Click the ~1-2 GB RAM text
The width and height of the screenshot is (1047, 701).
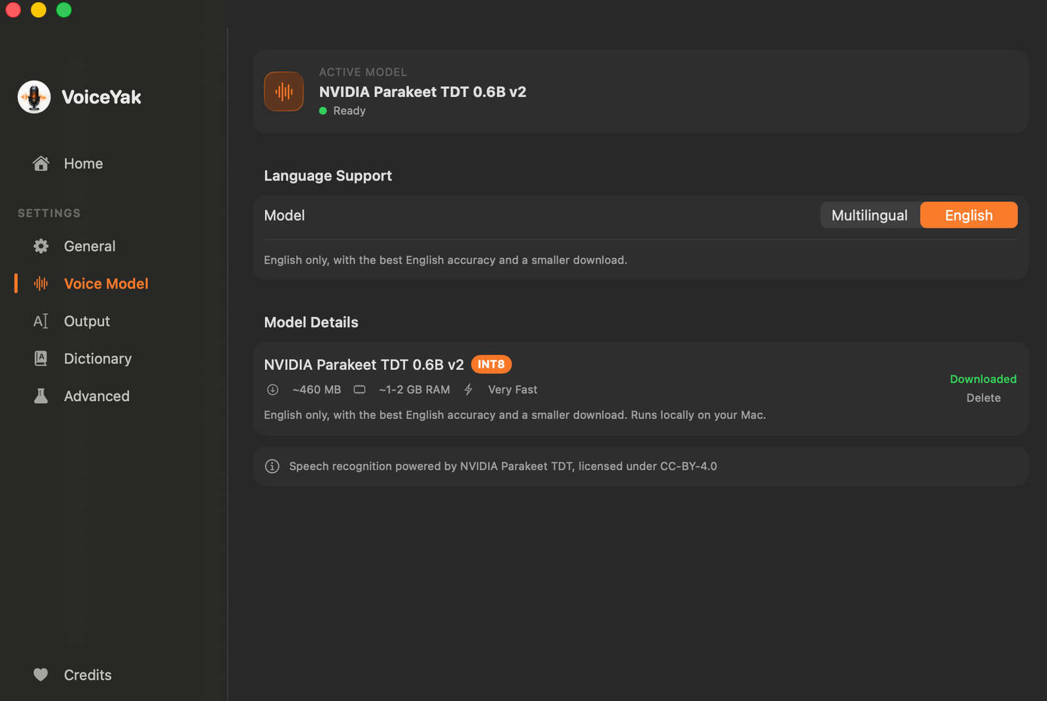(x=415, y=390)
